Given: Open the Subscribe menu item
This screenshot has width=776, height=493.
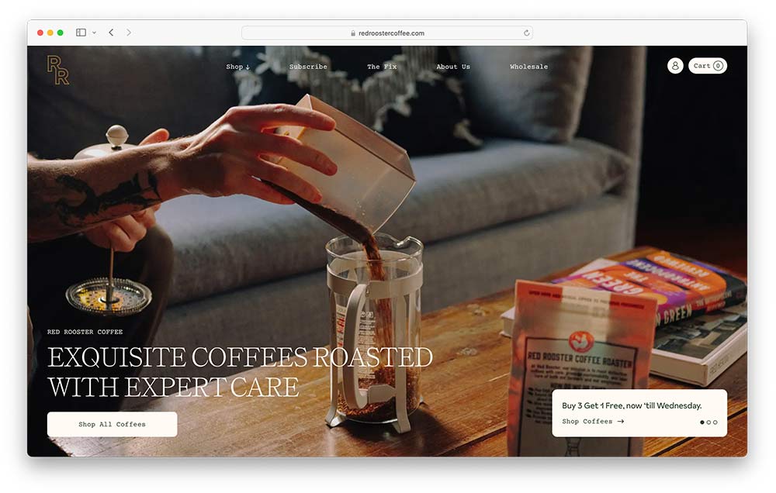Looking at the screenshot, I should (308, 67).
